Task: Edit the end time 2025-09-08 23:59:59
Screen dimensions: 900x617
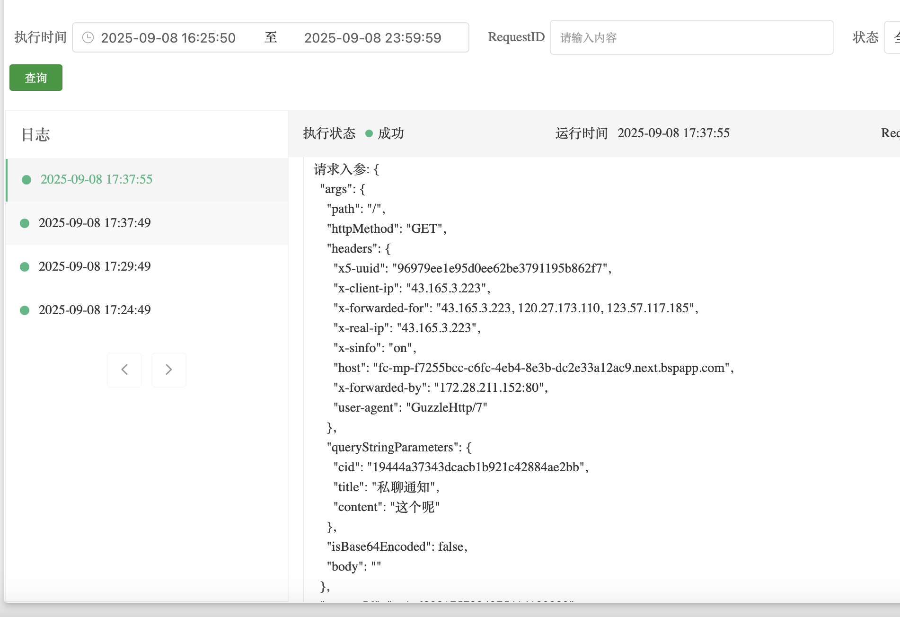Action: [372, 38]
